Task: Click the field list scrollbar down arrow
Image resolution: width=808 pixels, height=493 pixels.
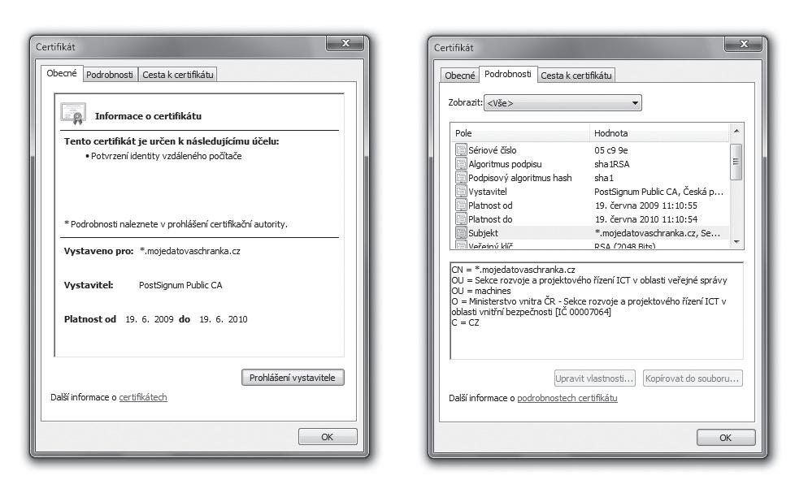Action: [x=736, y=241]
